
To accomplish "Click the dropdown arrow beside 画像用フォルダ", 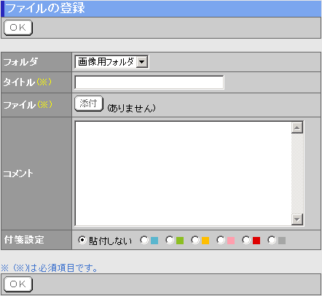I will [142, 62].
